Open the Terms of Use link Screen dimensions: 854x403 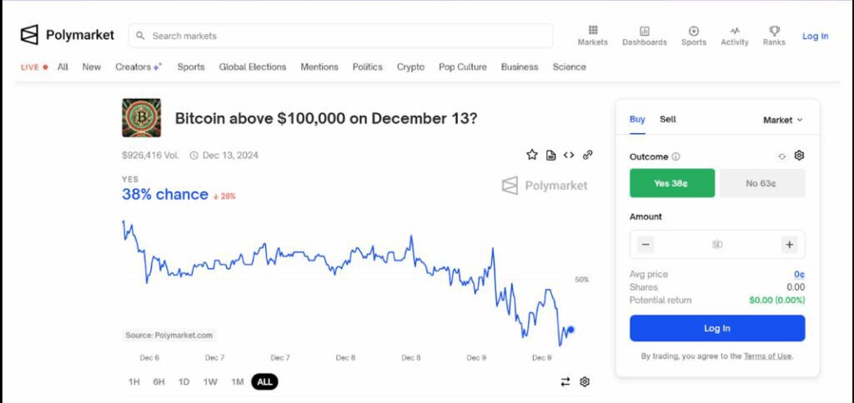coord(767,356)
